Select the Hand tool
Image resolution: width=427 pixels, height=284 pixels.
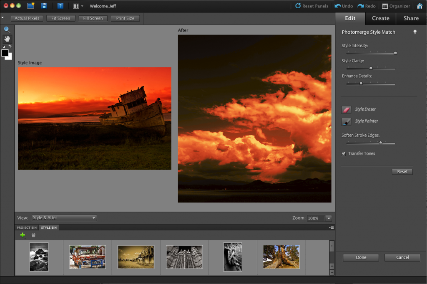[7, 39]
